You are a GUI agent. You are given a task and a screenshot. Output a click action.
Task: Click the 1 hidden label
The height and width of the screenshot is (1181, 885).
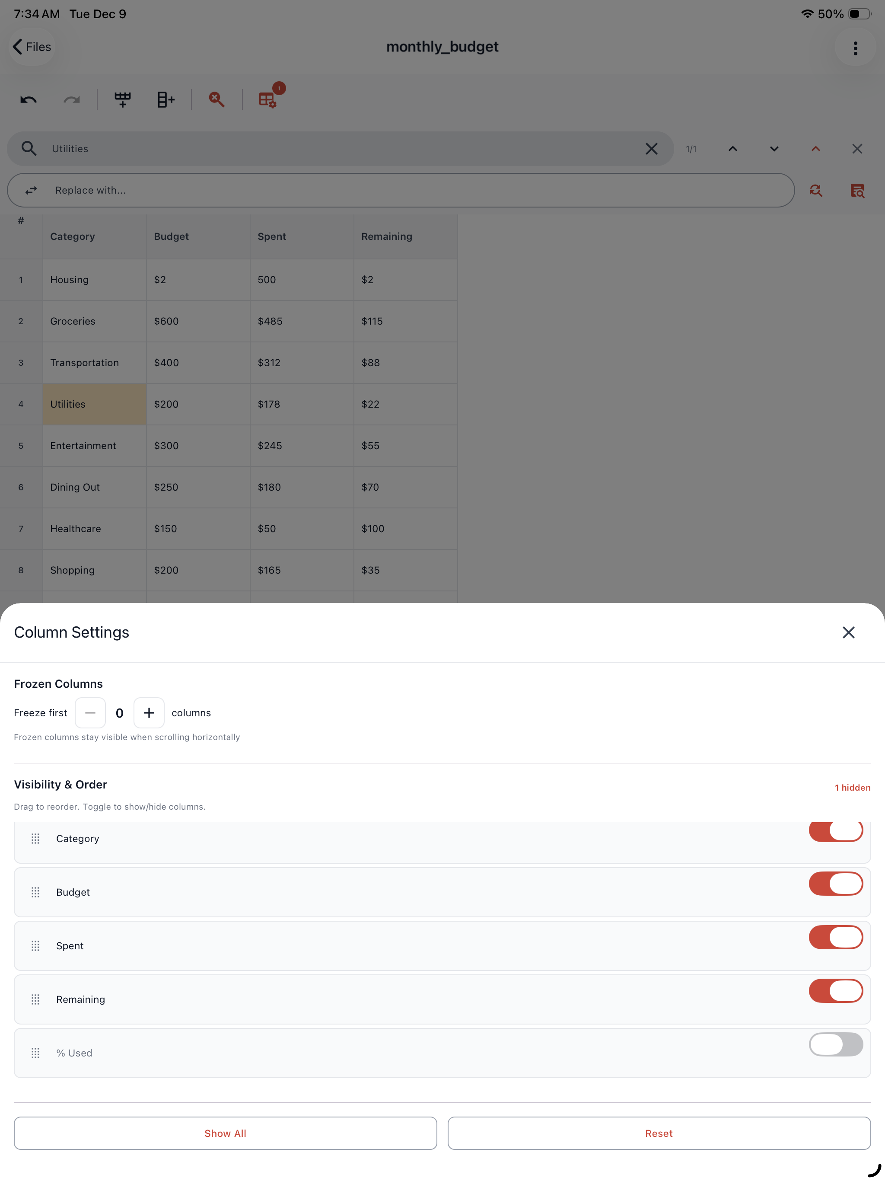pyautogui.click(x=853, y=788)
